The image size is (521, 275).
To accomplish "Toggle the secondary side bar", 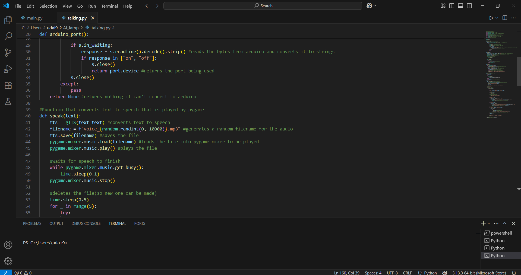I will click(x=469, y=6).
